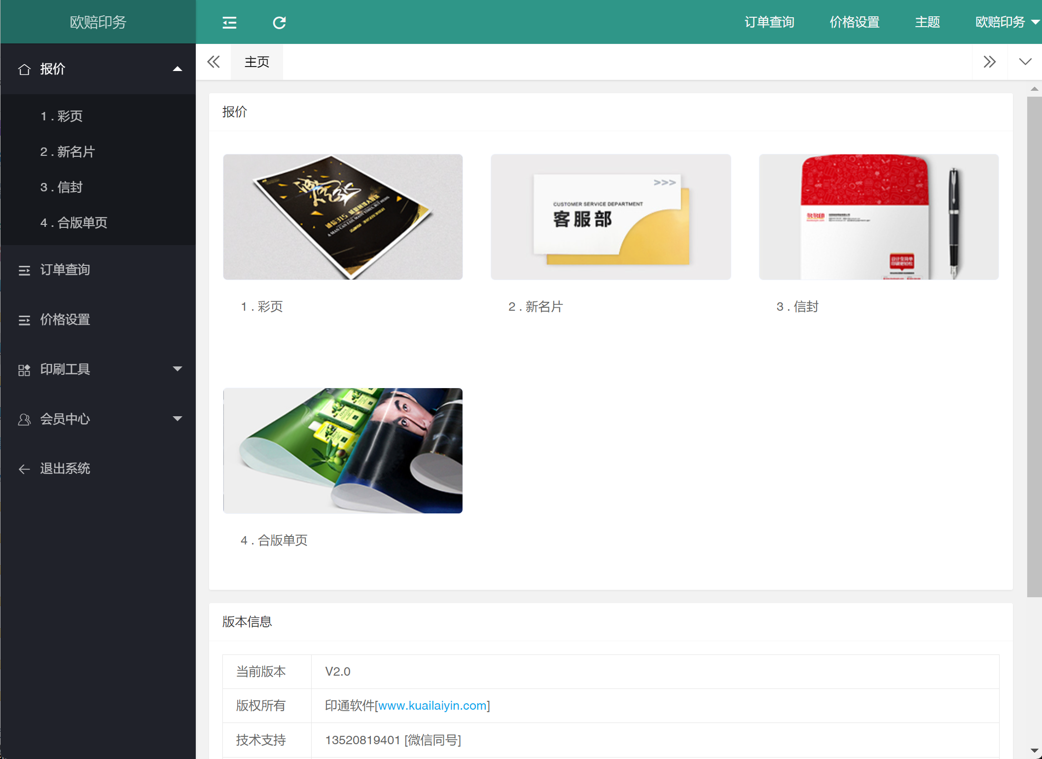Click the 退出系统 back arrow icon
This screenshot has width=1042, height=759.
click(24, 469)
